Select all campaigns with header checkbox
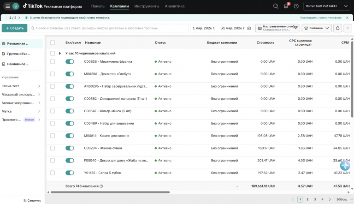Screen dimensions: 354x204 click(53, 42)
